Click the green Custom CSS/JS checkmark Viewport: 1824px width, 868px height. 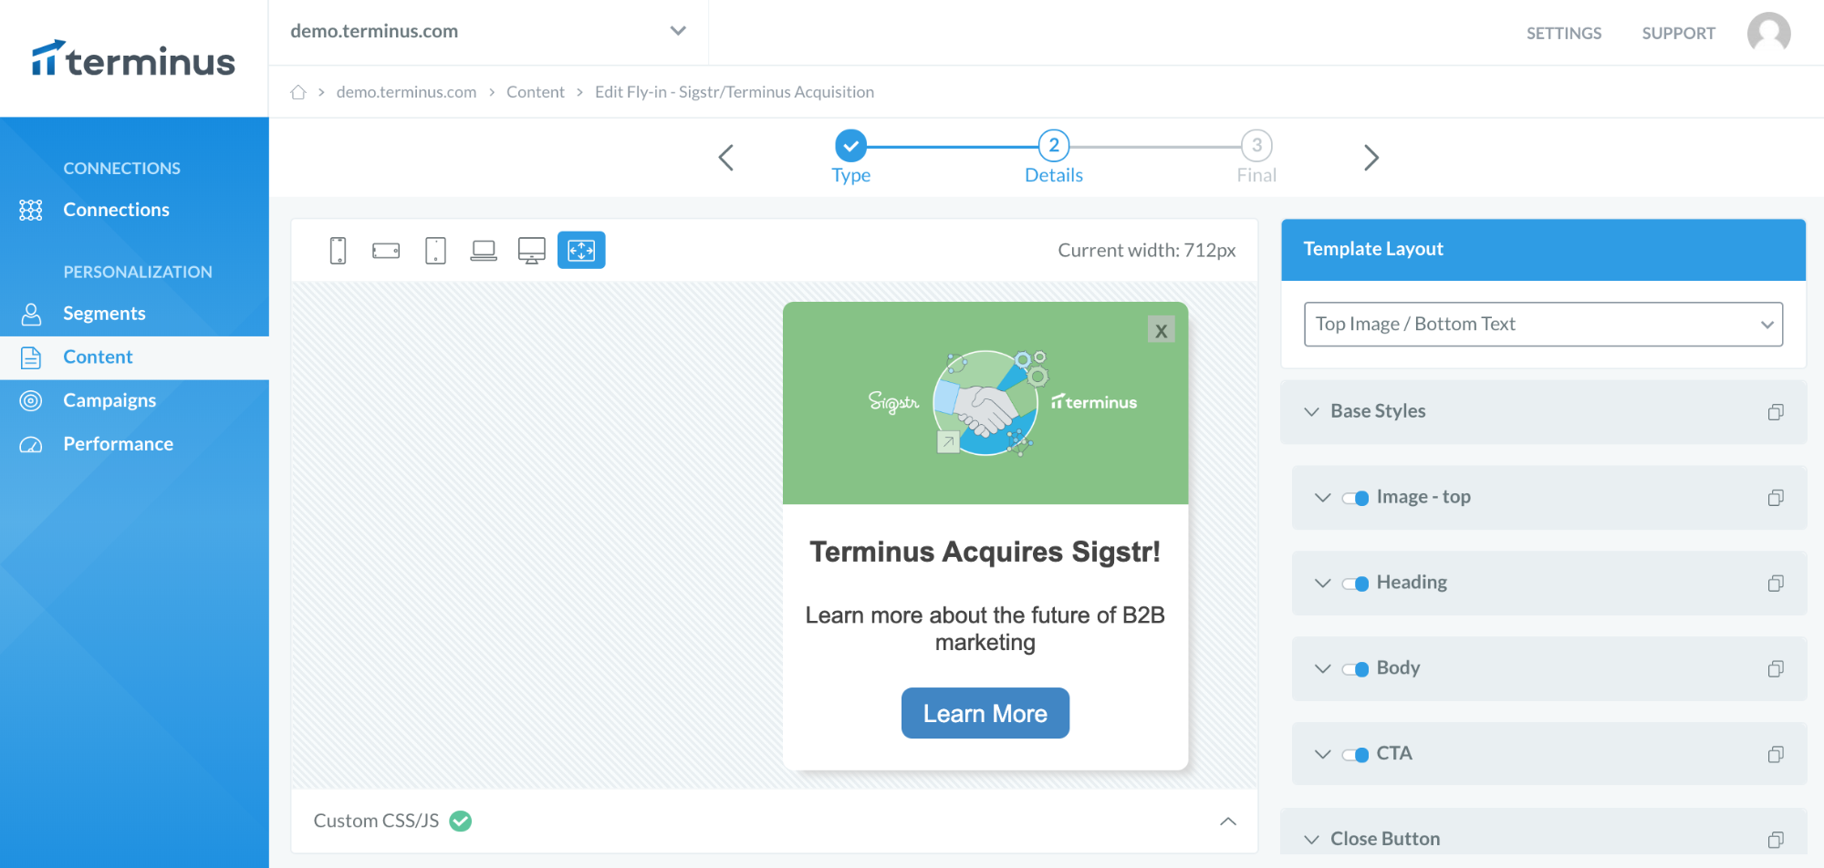point(461,821)
